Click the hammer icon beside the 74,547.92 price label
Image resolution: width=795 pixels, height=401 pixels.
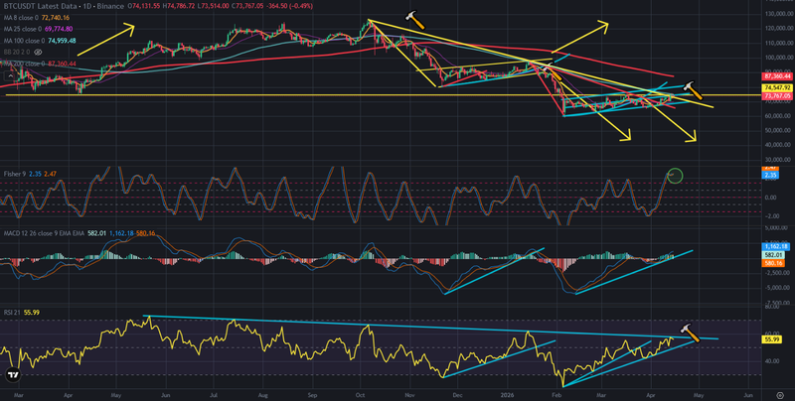(x=695, y=89)
